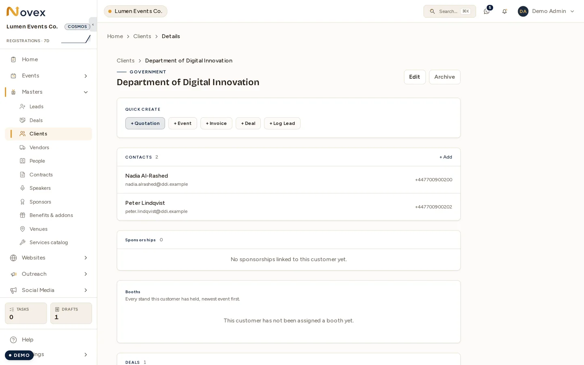Collapse the sidebar with the arrow handle
584x365 pixels.
[93, 24]
